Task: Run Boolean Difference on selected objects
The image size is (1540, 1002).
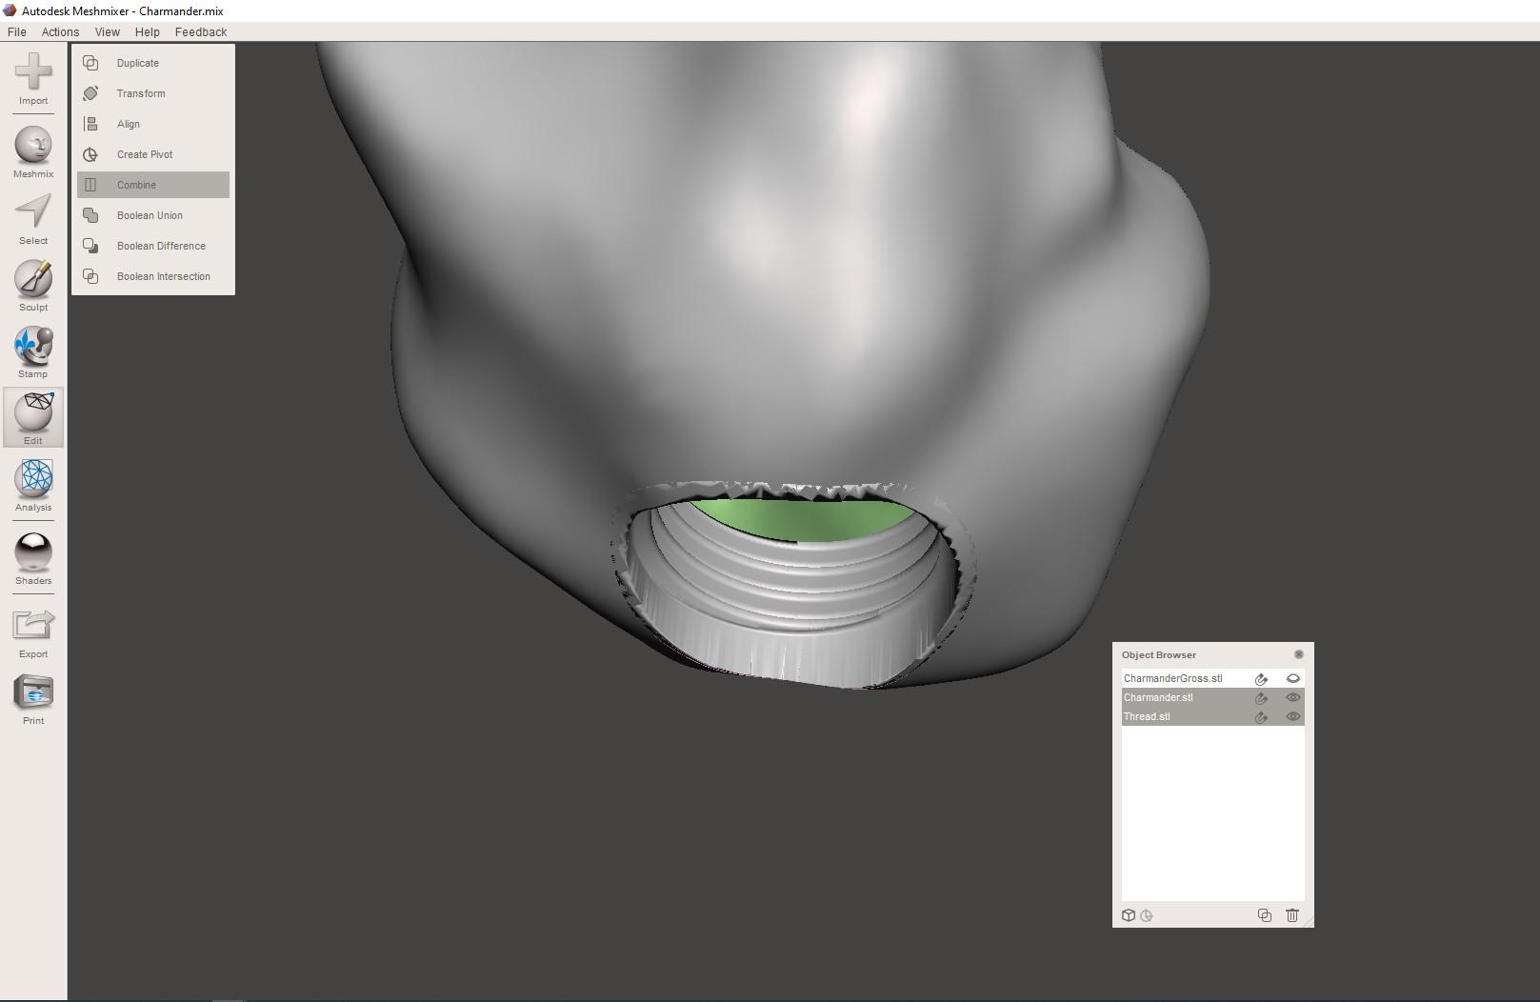Action: 153,246
